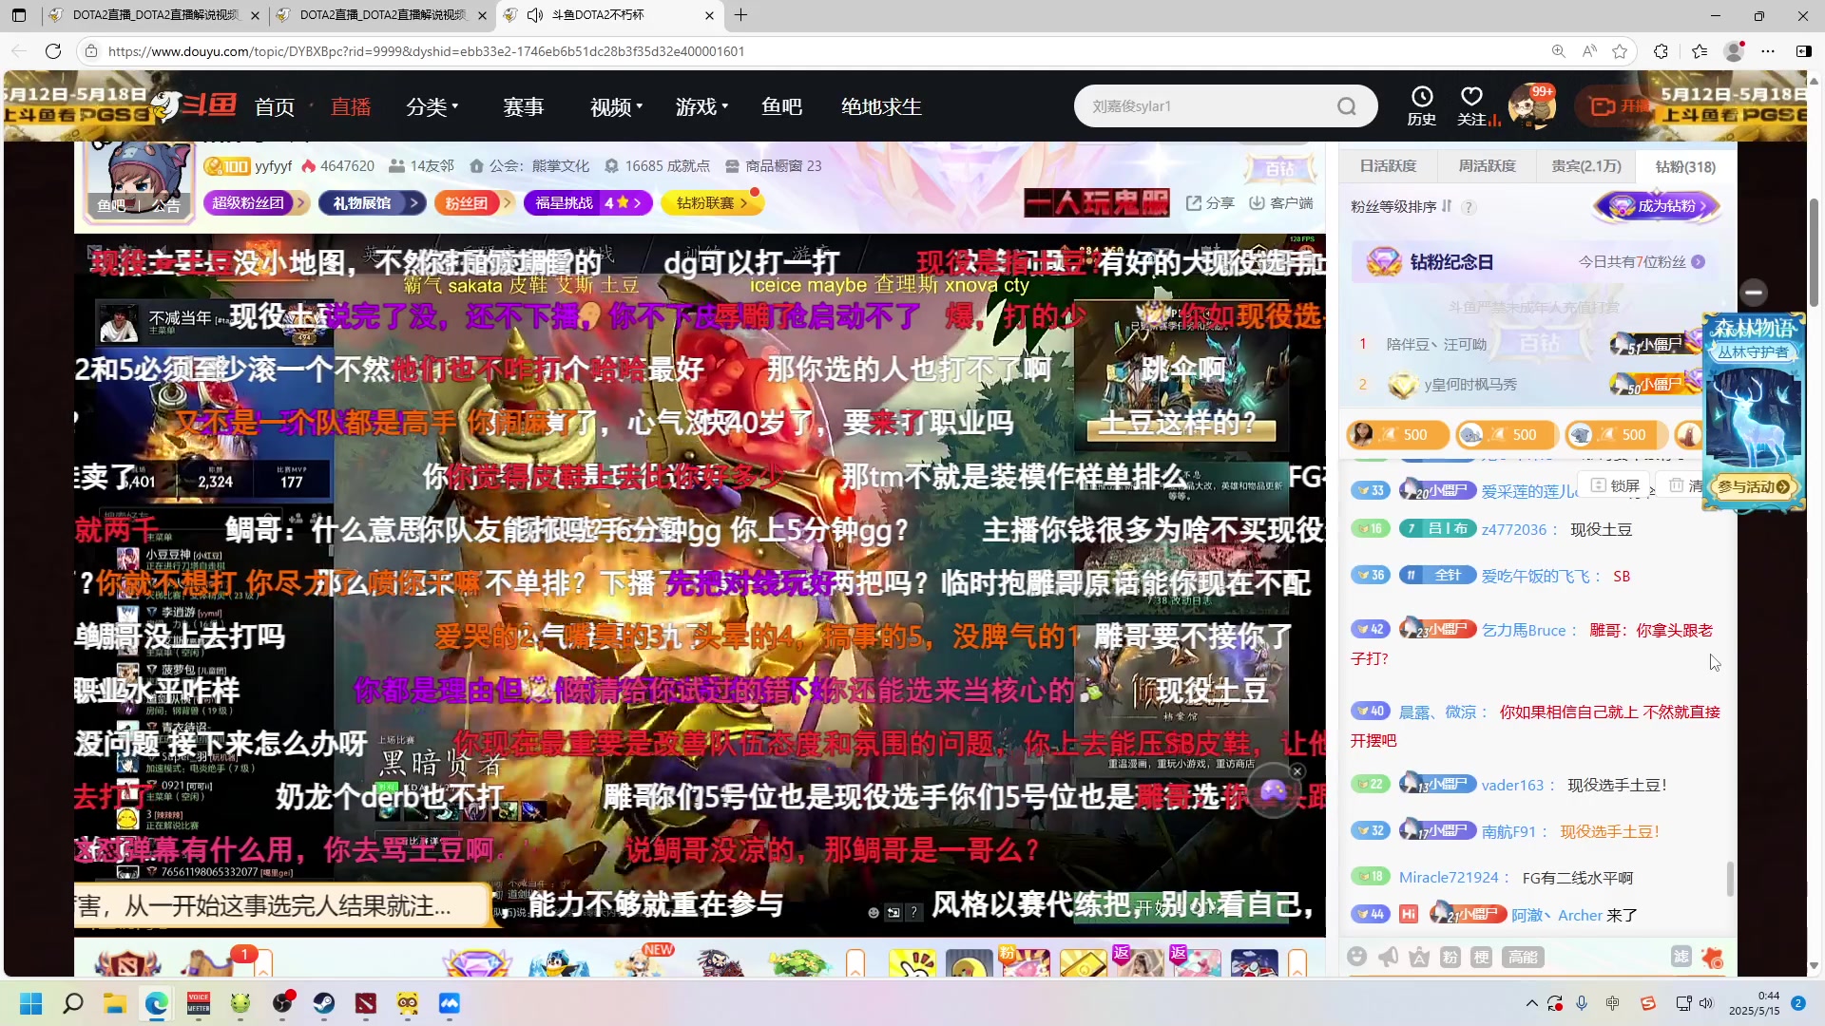Toggle the 高能 chat option
Screen dimensions: 1825x1026
1523,957
